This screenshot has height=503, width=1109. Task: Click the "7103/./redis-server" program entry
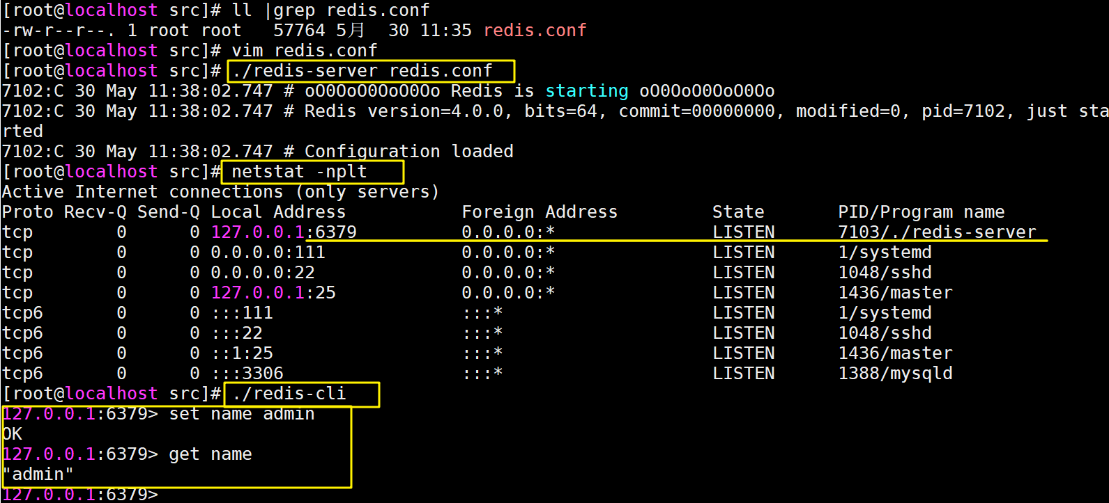point(938,232)
